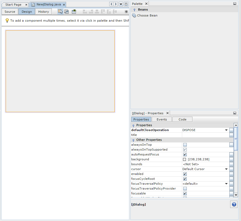241x221 pixels.
Task: Click the align top in row icon
Action: pos(103,12)
